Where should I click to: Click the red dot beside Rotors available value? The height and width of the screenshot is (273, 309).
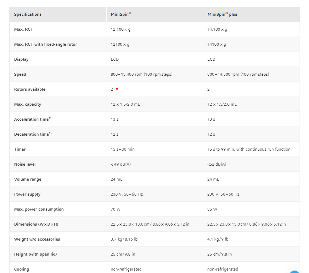[117, 89]
